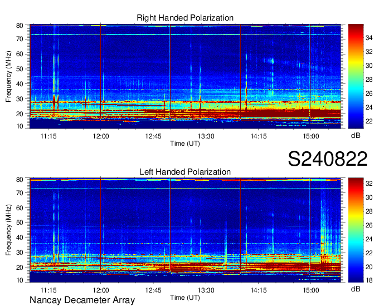Click the bottom plot's 'Frequency (MHz)' axis label
The width and height of the screenshot is (379, 307).
[x=8, y=230]
